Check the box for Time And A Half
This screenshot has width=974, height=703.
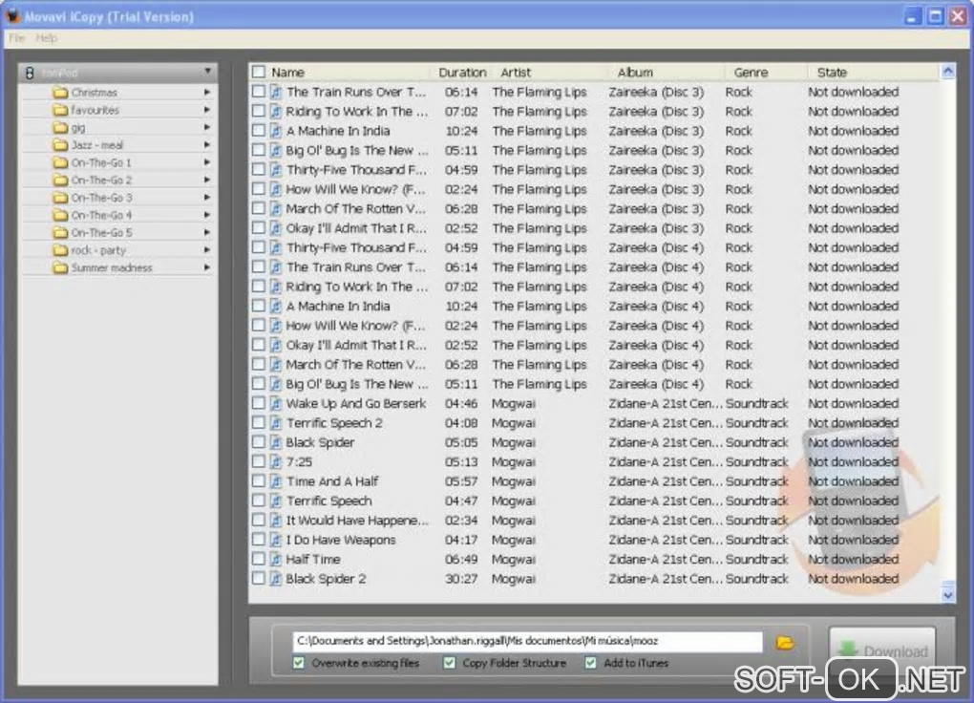(259, 481)
